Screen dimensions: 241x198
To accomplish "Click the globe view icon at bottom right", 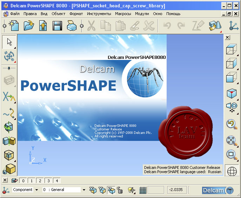I will [232, 171].
